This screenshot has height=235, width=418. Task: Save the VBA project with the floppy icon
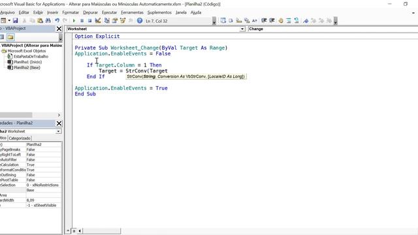(16, 20)
